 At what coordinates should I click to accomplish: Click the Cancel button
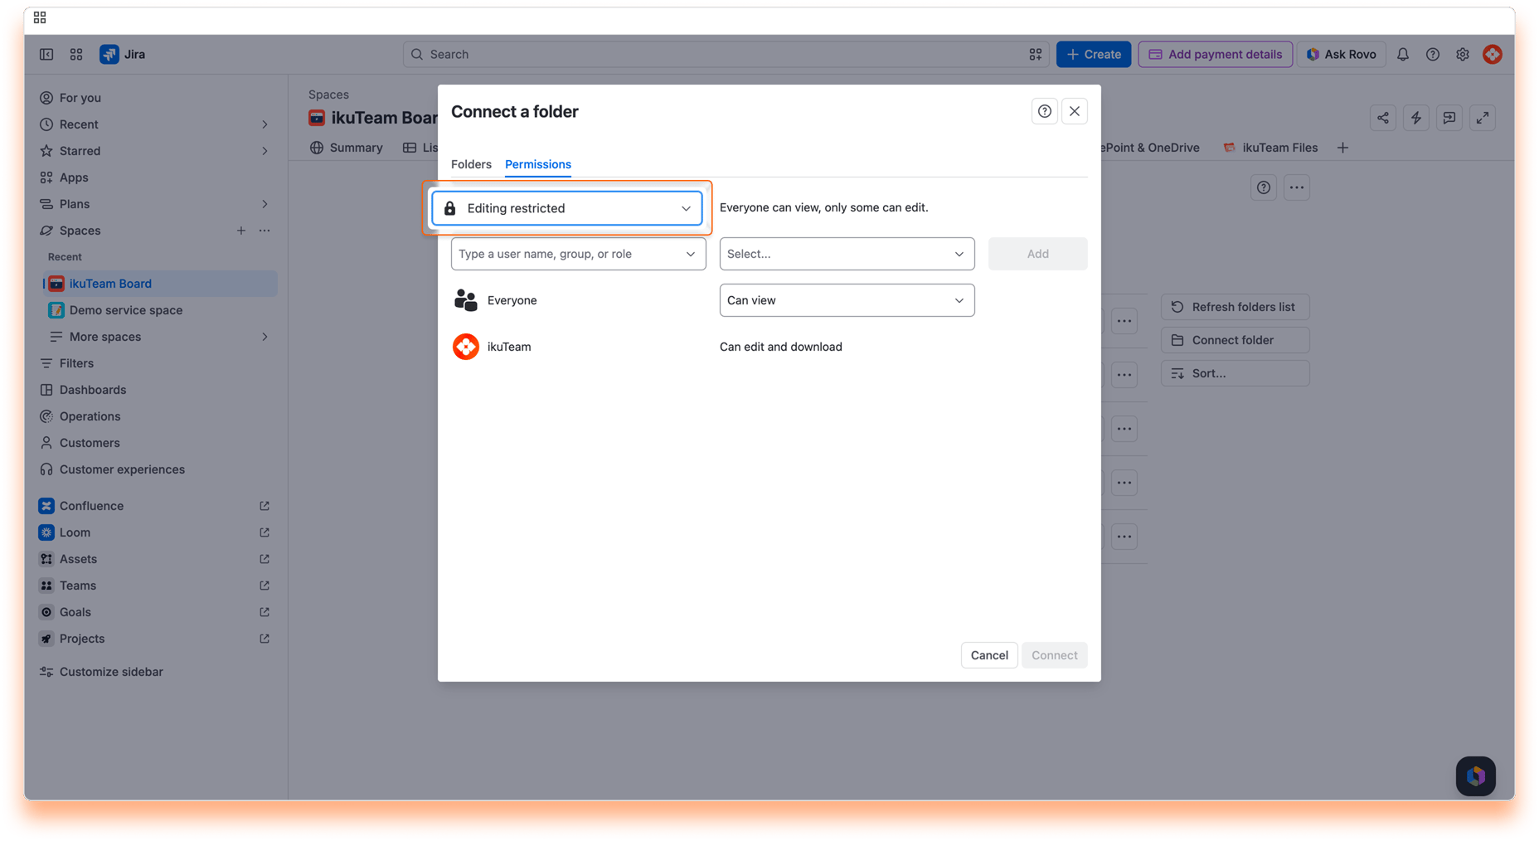(x=989, y=655)
